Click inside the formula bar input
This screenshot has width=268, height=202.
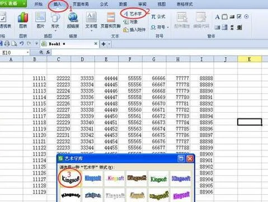159,52
